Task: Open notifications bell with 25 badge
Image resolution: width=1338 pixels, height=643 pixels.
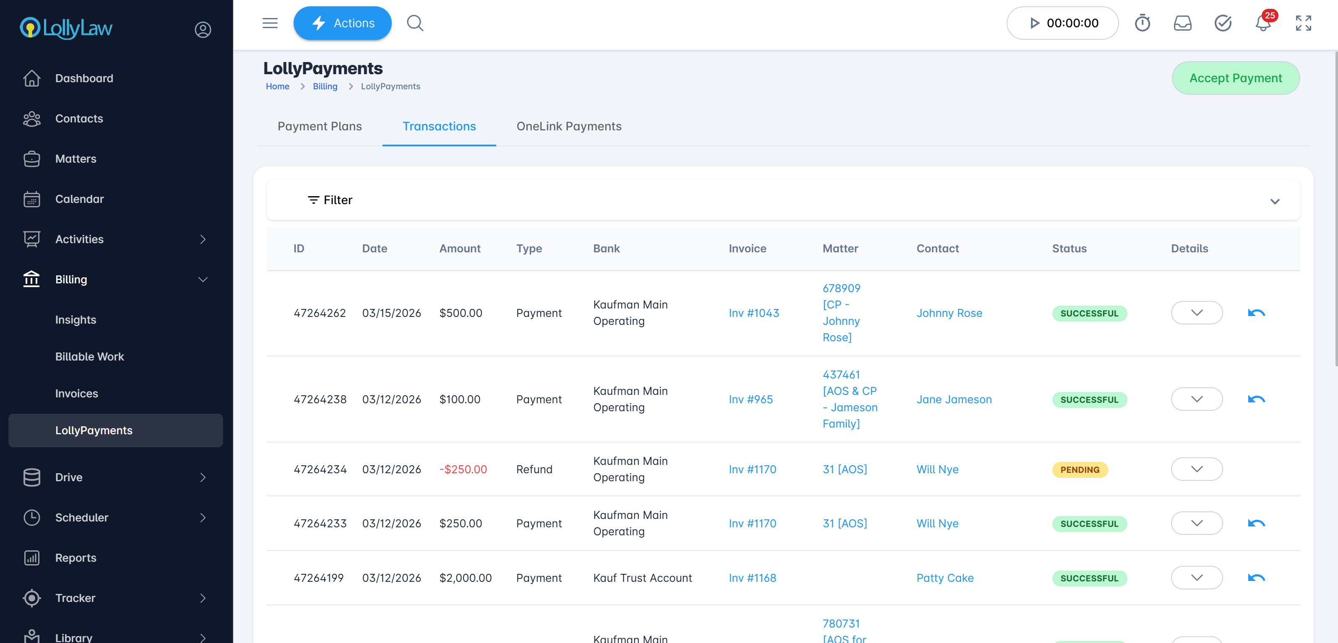Action: 1263,23
